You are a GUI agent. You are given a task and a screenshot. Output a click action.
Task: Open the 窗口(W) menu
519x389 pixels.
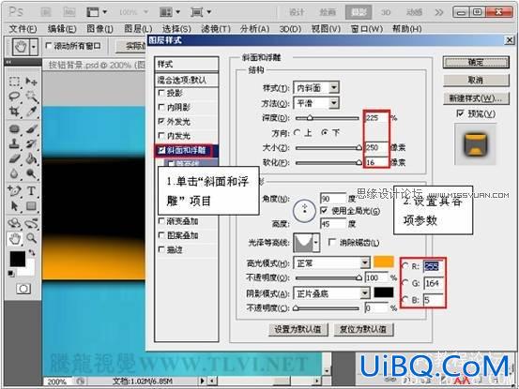pos(367,29)
